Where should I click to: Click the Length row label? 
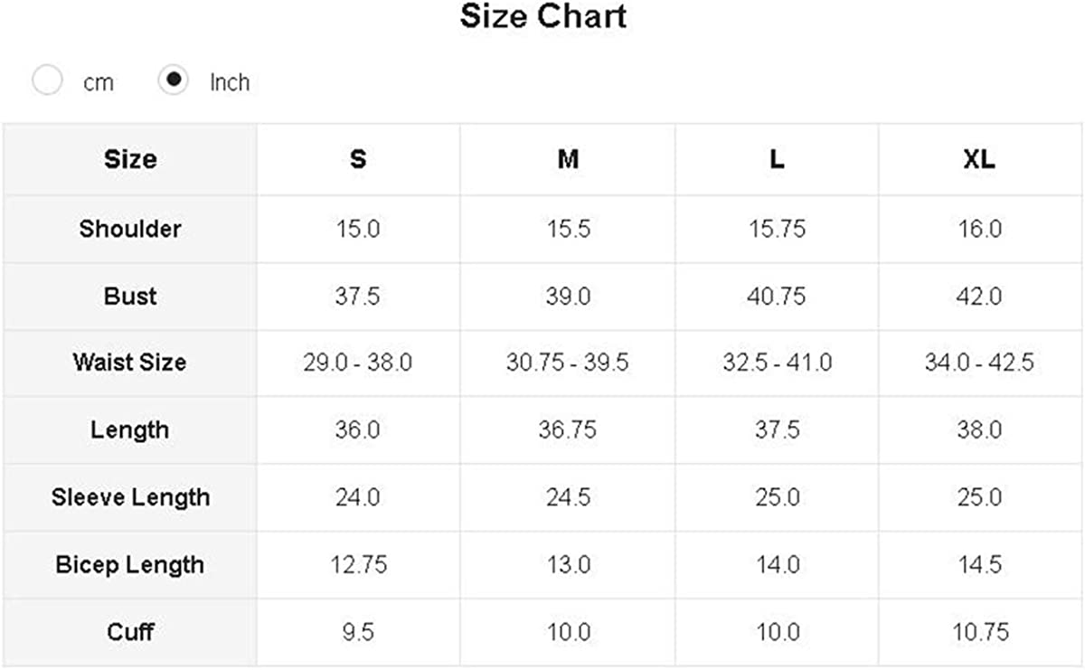pyautogui.click(x=130, y=429)
